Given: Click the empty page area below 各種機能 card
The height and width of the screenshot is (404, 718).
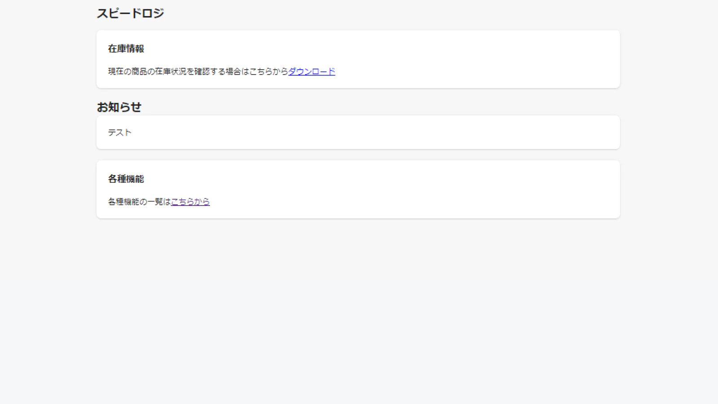Looking at the screenshot, I should tap(359, 305).
